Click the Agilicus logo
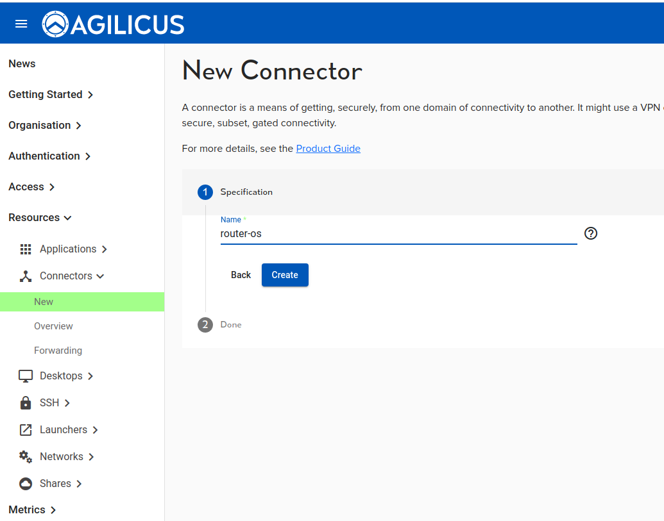 coord(114,24)
